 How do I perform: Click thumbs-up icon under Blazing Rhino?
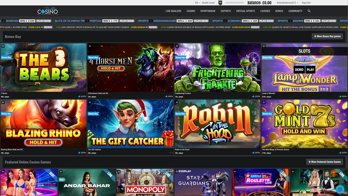click(x=79, y=153)
